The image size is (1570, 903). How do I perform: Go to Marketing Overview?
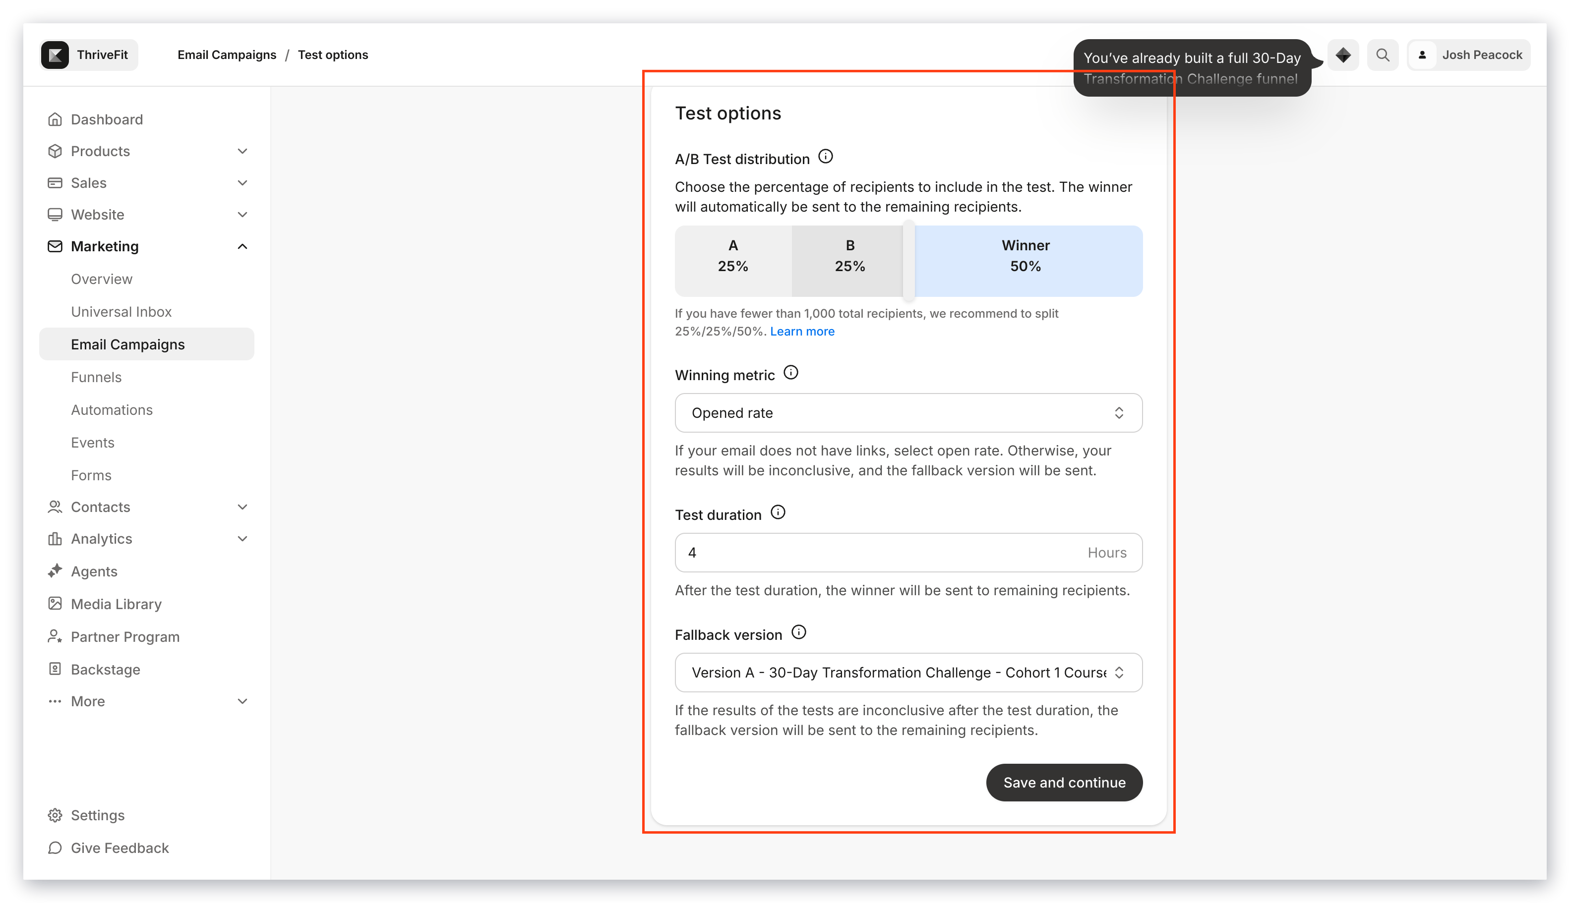click(x=102, y=279)
